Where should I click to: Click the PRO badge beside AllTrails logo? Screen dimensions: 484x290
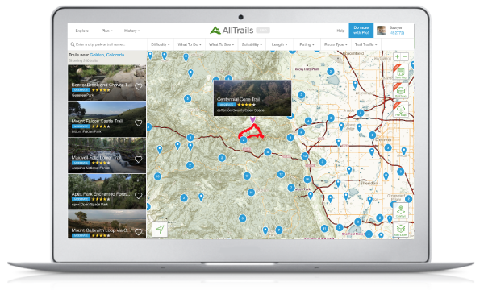[263, 30]
